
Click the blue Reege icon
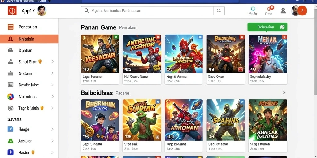pyautogui.click(x=11, y=129)
